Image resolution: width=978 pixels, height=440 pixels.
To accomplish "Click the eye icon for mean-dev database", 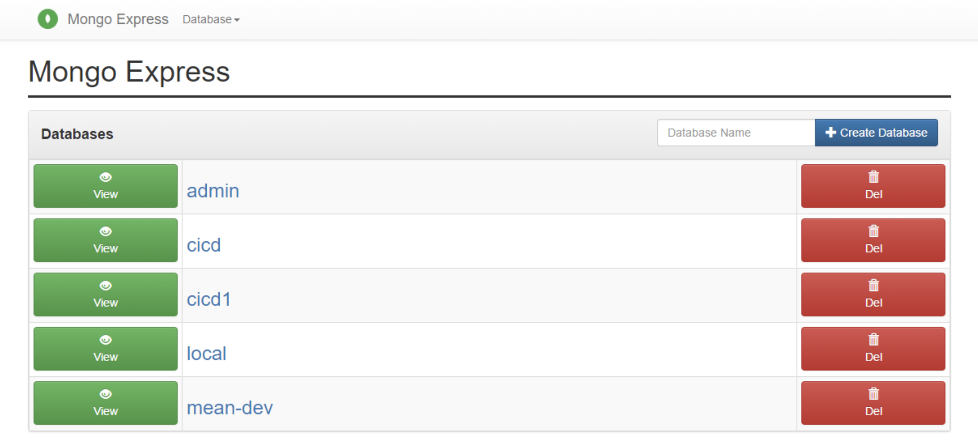I will tap(105, 394).
